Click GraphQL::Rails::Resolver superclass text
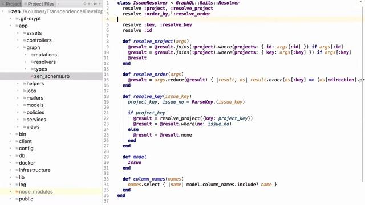This screenshot has width=365, height=205. click(x=208, y=3)
